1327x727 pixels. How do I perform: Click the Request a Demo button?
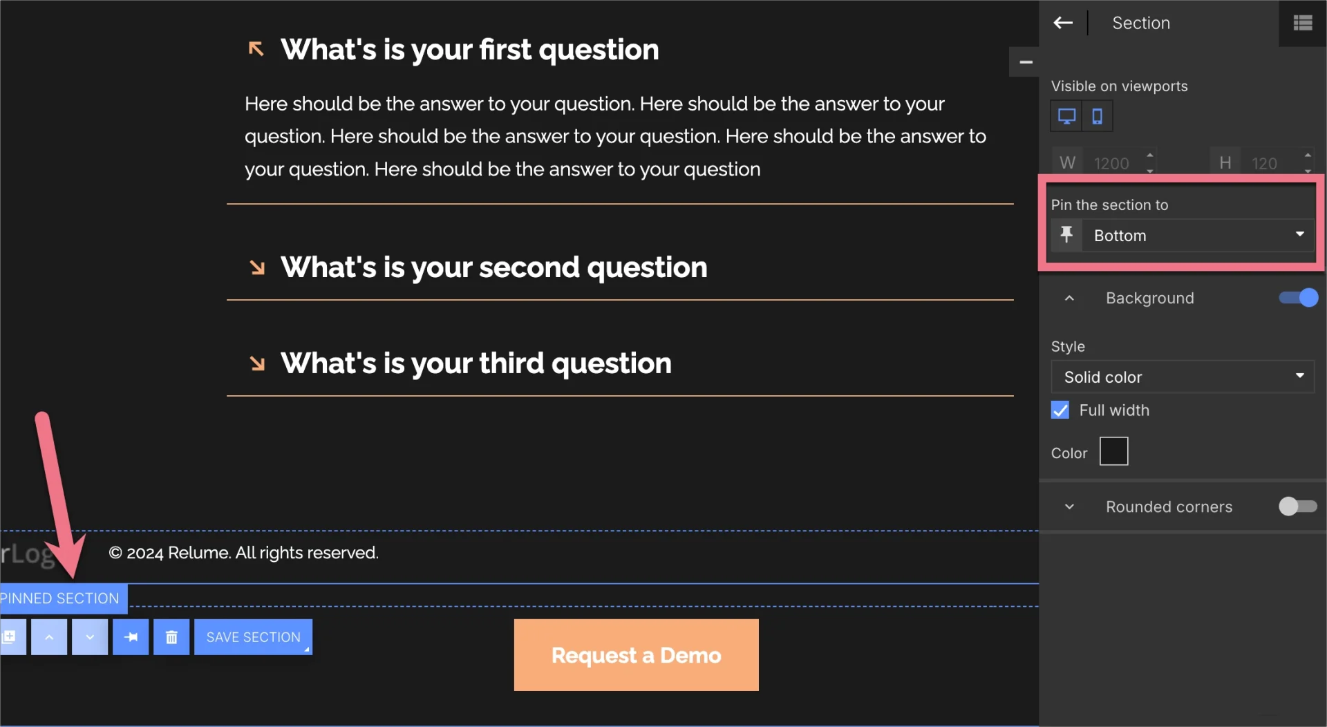(x=635, y=654)
